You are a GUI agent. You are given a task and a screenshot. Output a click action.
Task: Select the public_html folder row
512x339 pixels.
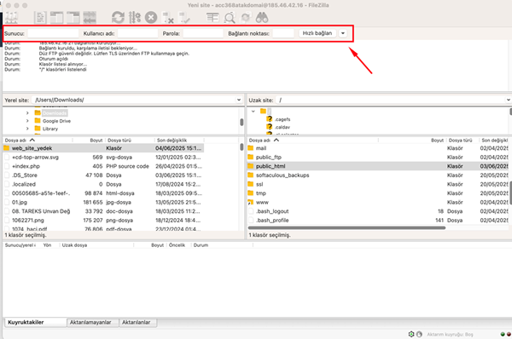[x=378, y=166]
